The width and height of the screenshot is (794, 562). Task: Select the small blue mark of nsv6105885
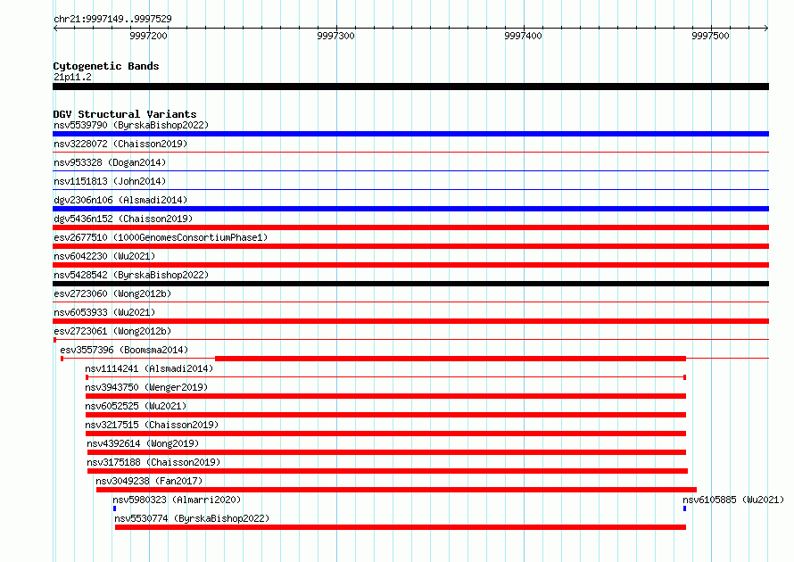(684, 508)
